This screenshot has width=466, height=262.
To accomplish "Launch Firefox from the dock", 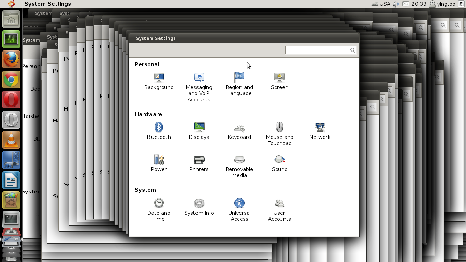I will 11,59.
